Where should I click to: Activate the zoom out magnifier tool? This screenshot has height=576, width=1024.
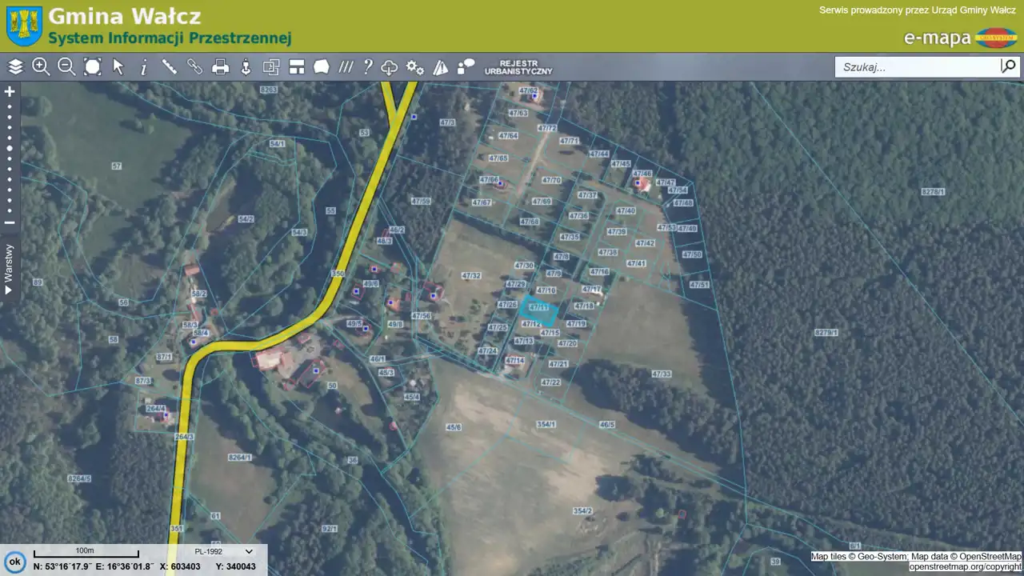pos(66,67)
